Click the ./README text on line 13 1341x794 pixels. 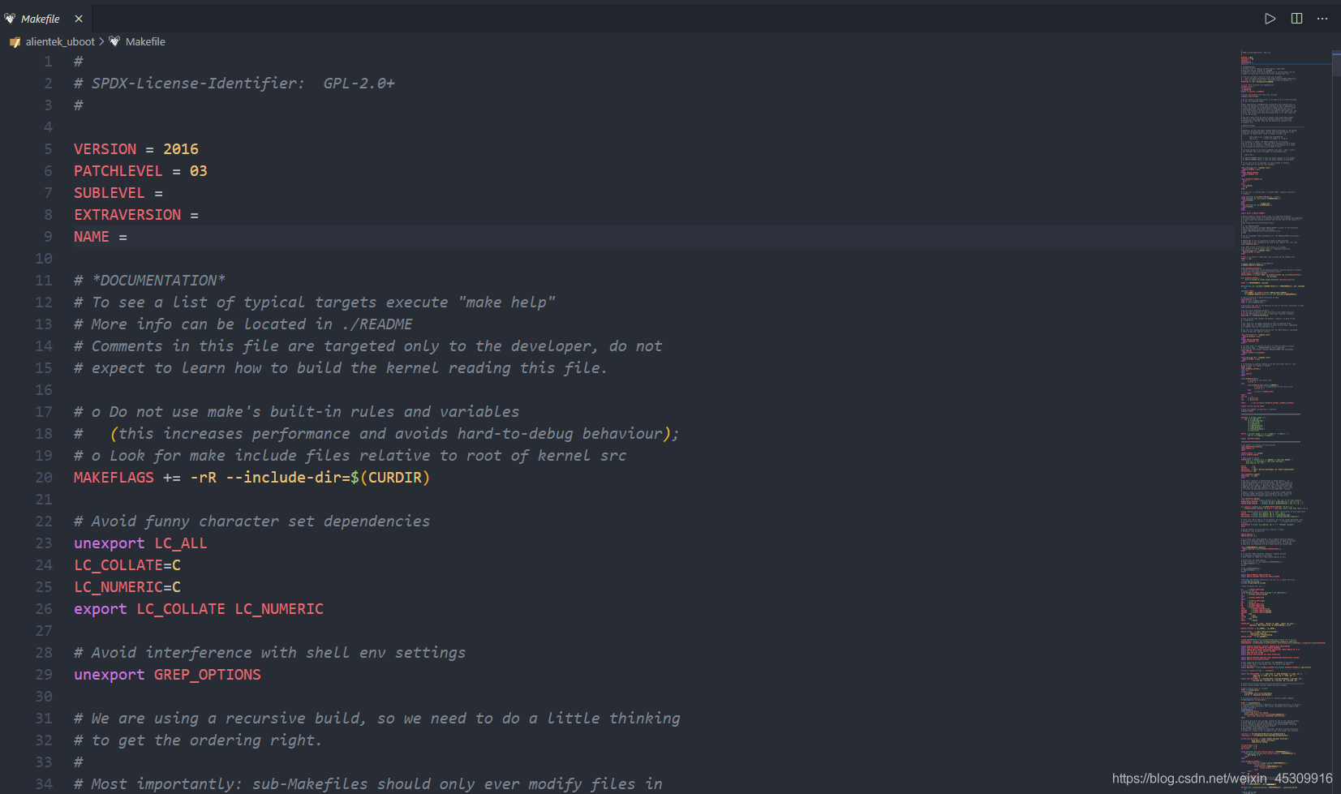(377, 324)
